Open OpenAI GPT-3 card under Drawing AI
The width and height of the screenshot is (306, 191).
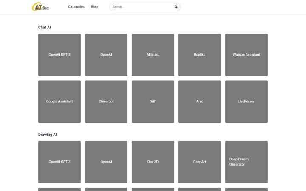59,162
